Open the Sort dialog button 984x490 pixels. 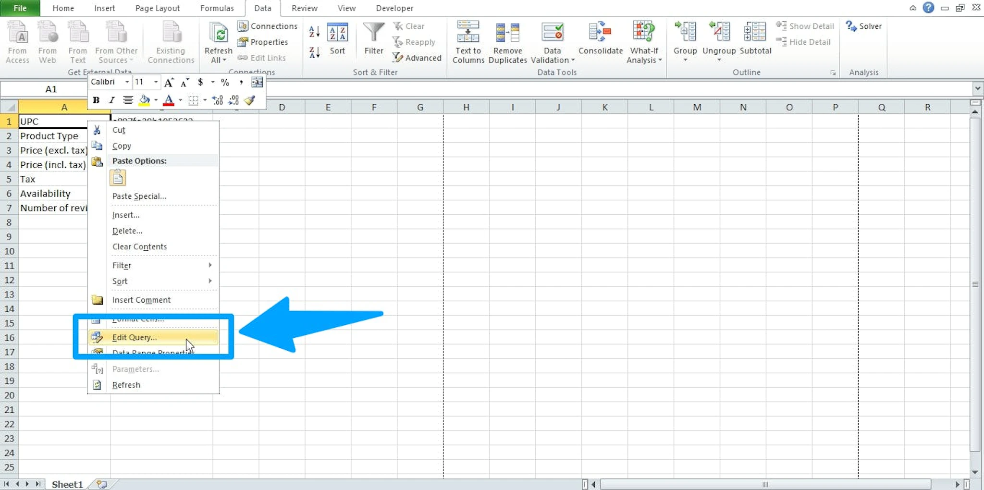(x=337, y=39)
